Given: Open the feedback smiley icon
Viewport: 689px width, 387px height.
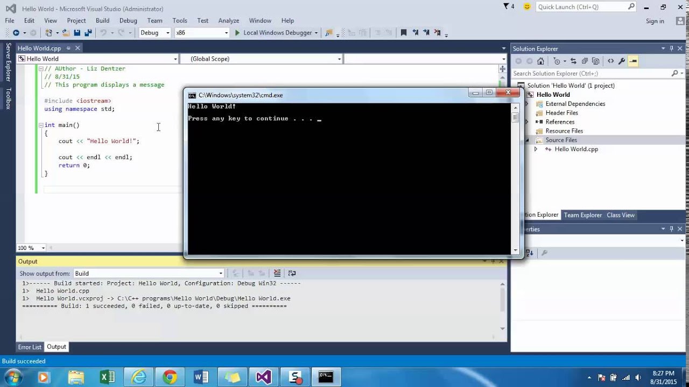Looking at the screenshot, I should 527,6.
